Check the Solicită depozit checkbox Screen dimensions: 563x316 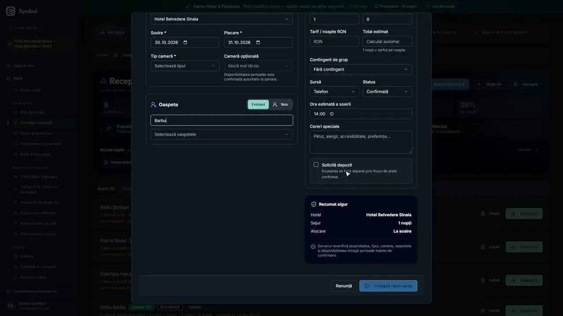tap(316, 165)
